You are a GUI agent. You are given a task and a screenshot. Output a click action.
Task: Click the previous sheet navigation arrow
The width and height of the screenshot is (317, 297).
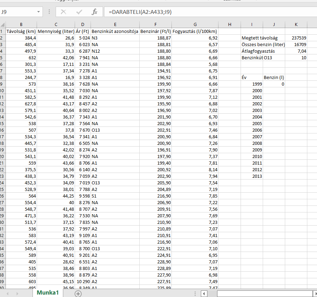8,294
